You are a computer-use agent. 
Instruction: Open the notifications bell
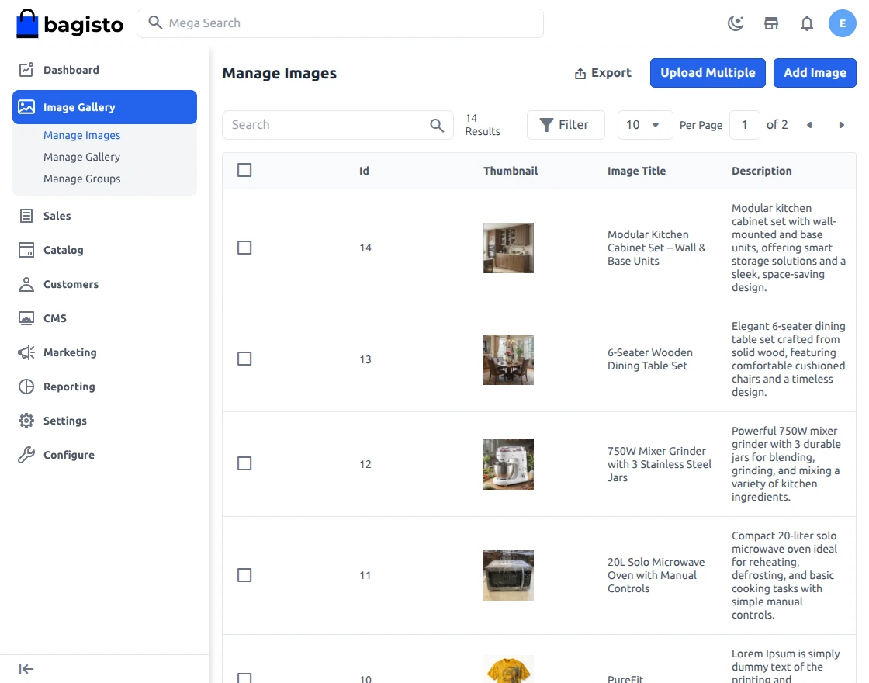807,23
